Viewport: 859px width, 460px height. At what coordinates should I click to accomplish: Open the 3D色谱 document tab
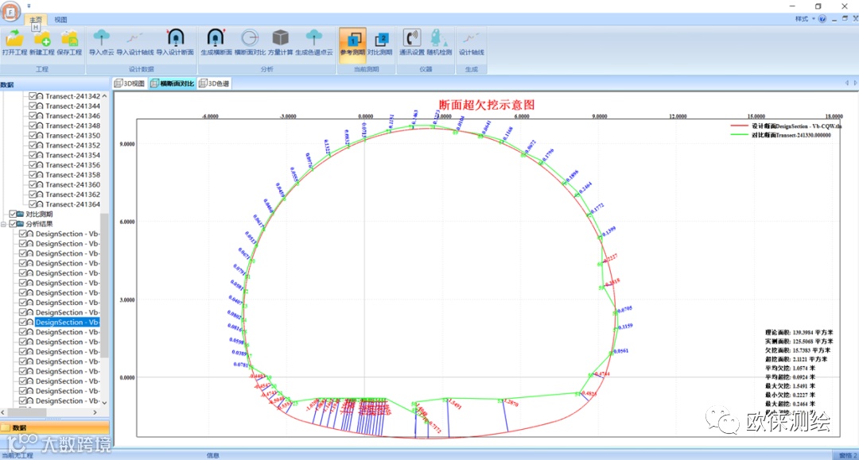(x=214, y=83)
